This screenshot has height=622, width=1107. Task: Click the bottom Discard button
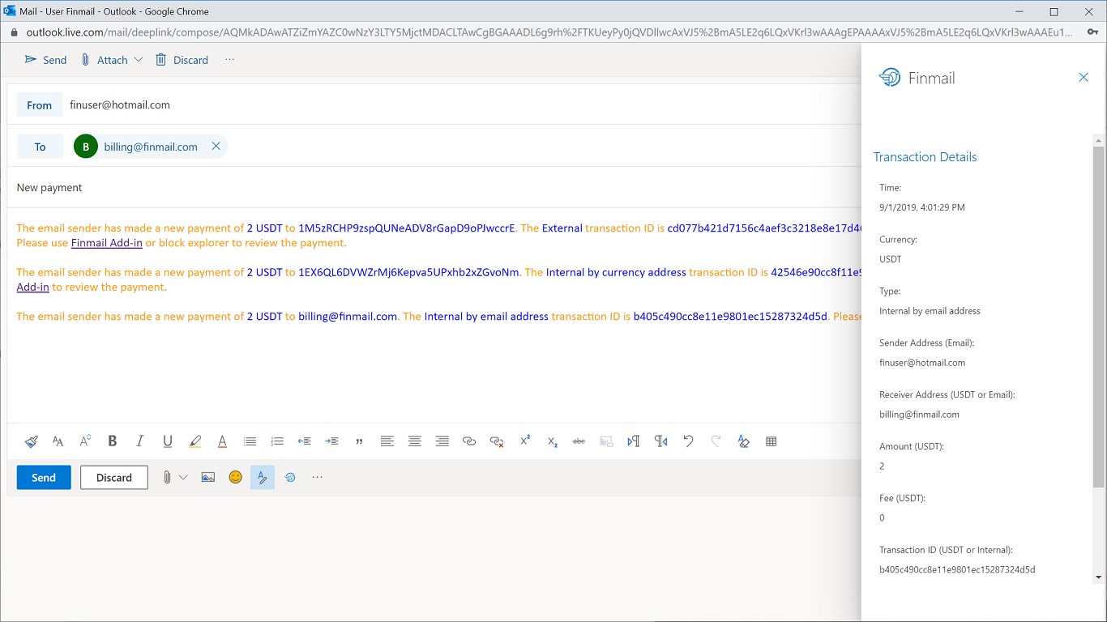[114, 478]
